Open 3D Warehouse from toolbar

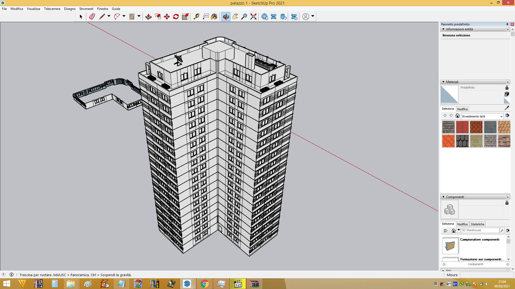pos(264,17)
